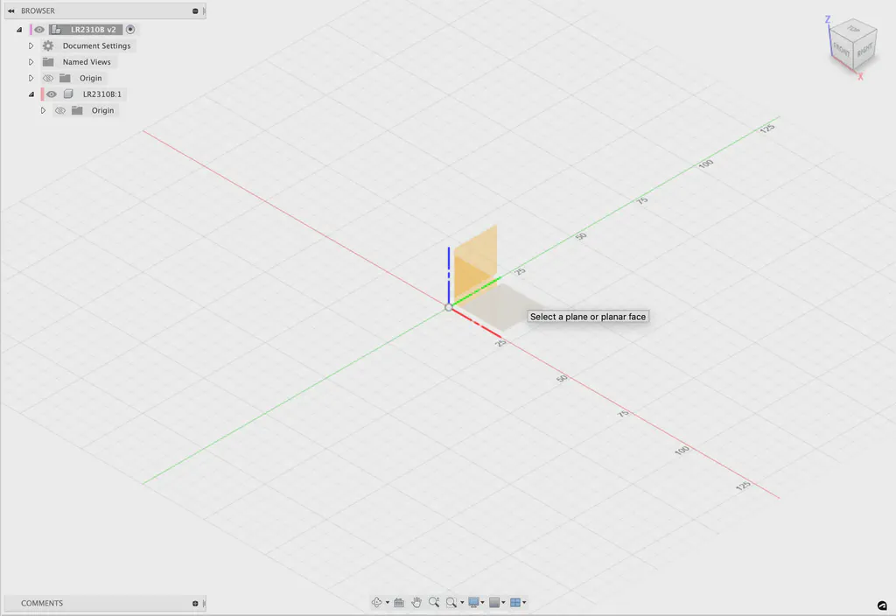
Task: Toggle visibility eye of LR2310B v2
Action: (38, 30)
